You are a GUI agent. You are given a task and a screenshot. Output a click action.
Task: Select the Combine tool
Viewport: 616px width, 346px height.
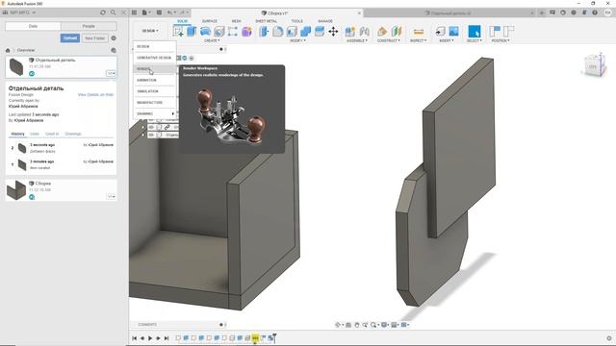[x=305, y=32]
